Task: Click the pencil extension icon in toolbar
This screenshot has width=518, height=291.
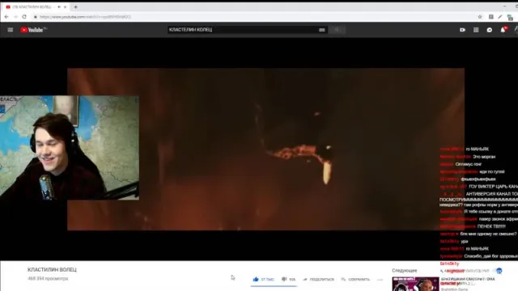Action: [x=500, y=17]
